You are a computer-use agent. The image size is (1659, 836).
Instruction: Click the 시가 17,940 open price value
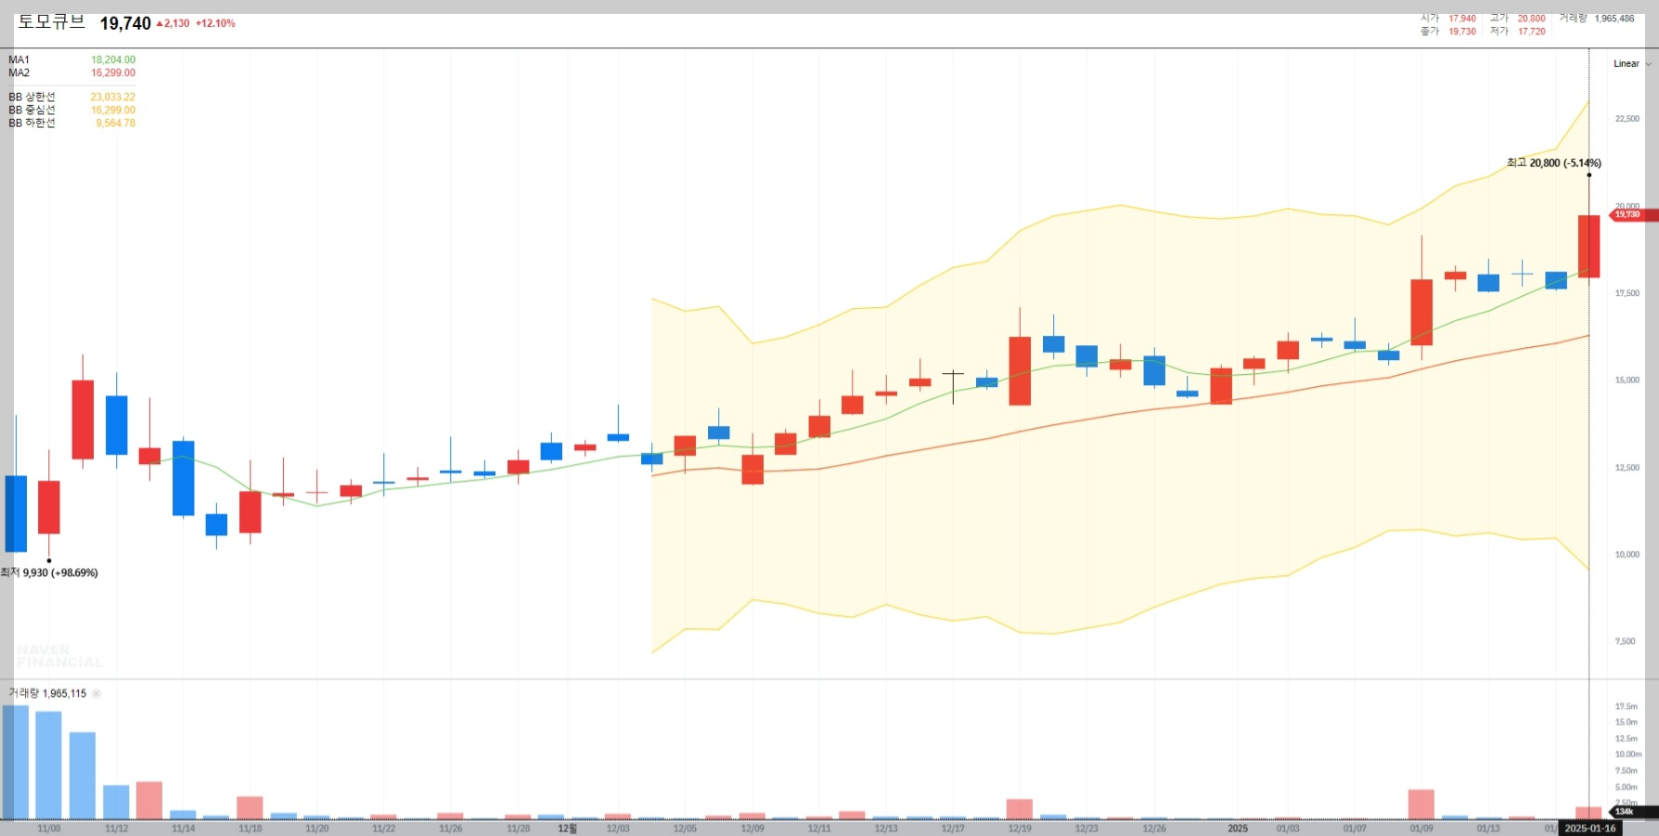(1462, 19)
